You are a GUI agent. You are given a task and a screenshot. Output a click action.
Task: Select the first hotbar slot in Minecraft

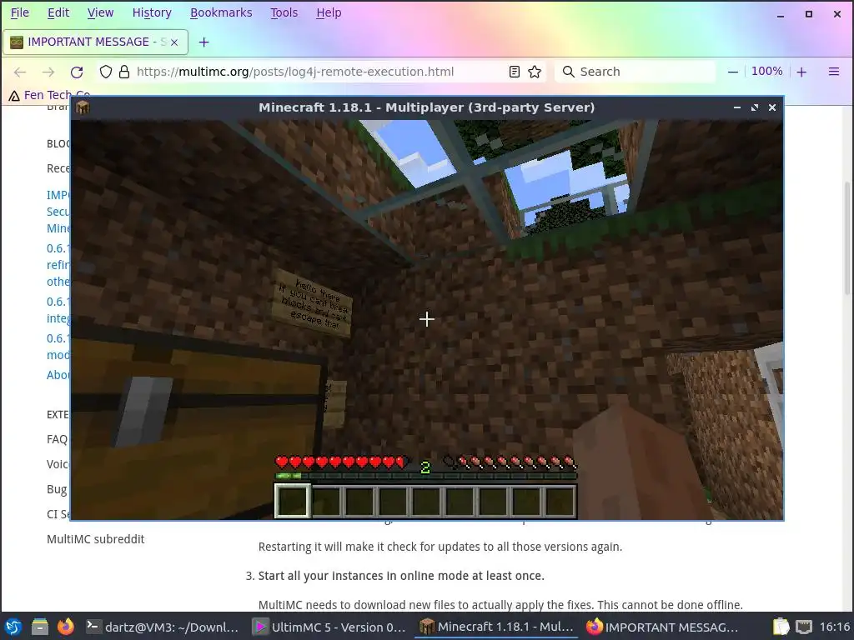pyautogui.click(x=293, y=501)
